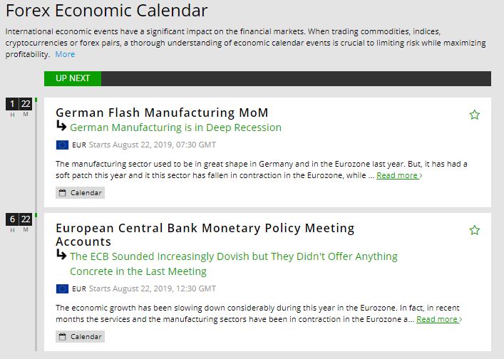Click EU flag icon in ECB Meeting event
This screenshot has width=504, height=359.
coord(62,289)
